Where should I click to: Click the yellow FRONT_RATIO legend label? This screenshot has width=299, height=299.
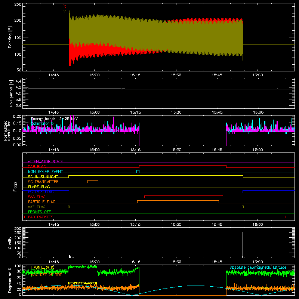[43, 267]
